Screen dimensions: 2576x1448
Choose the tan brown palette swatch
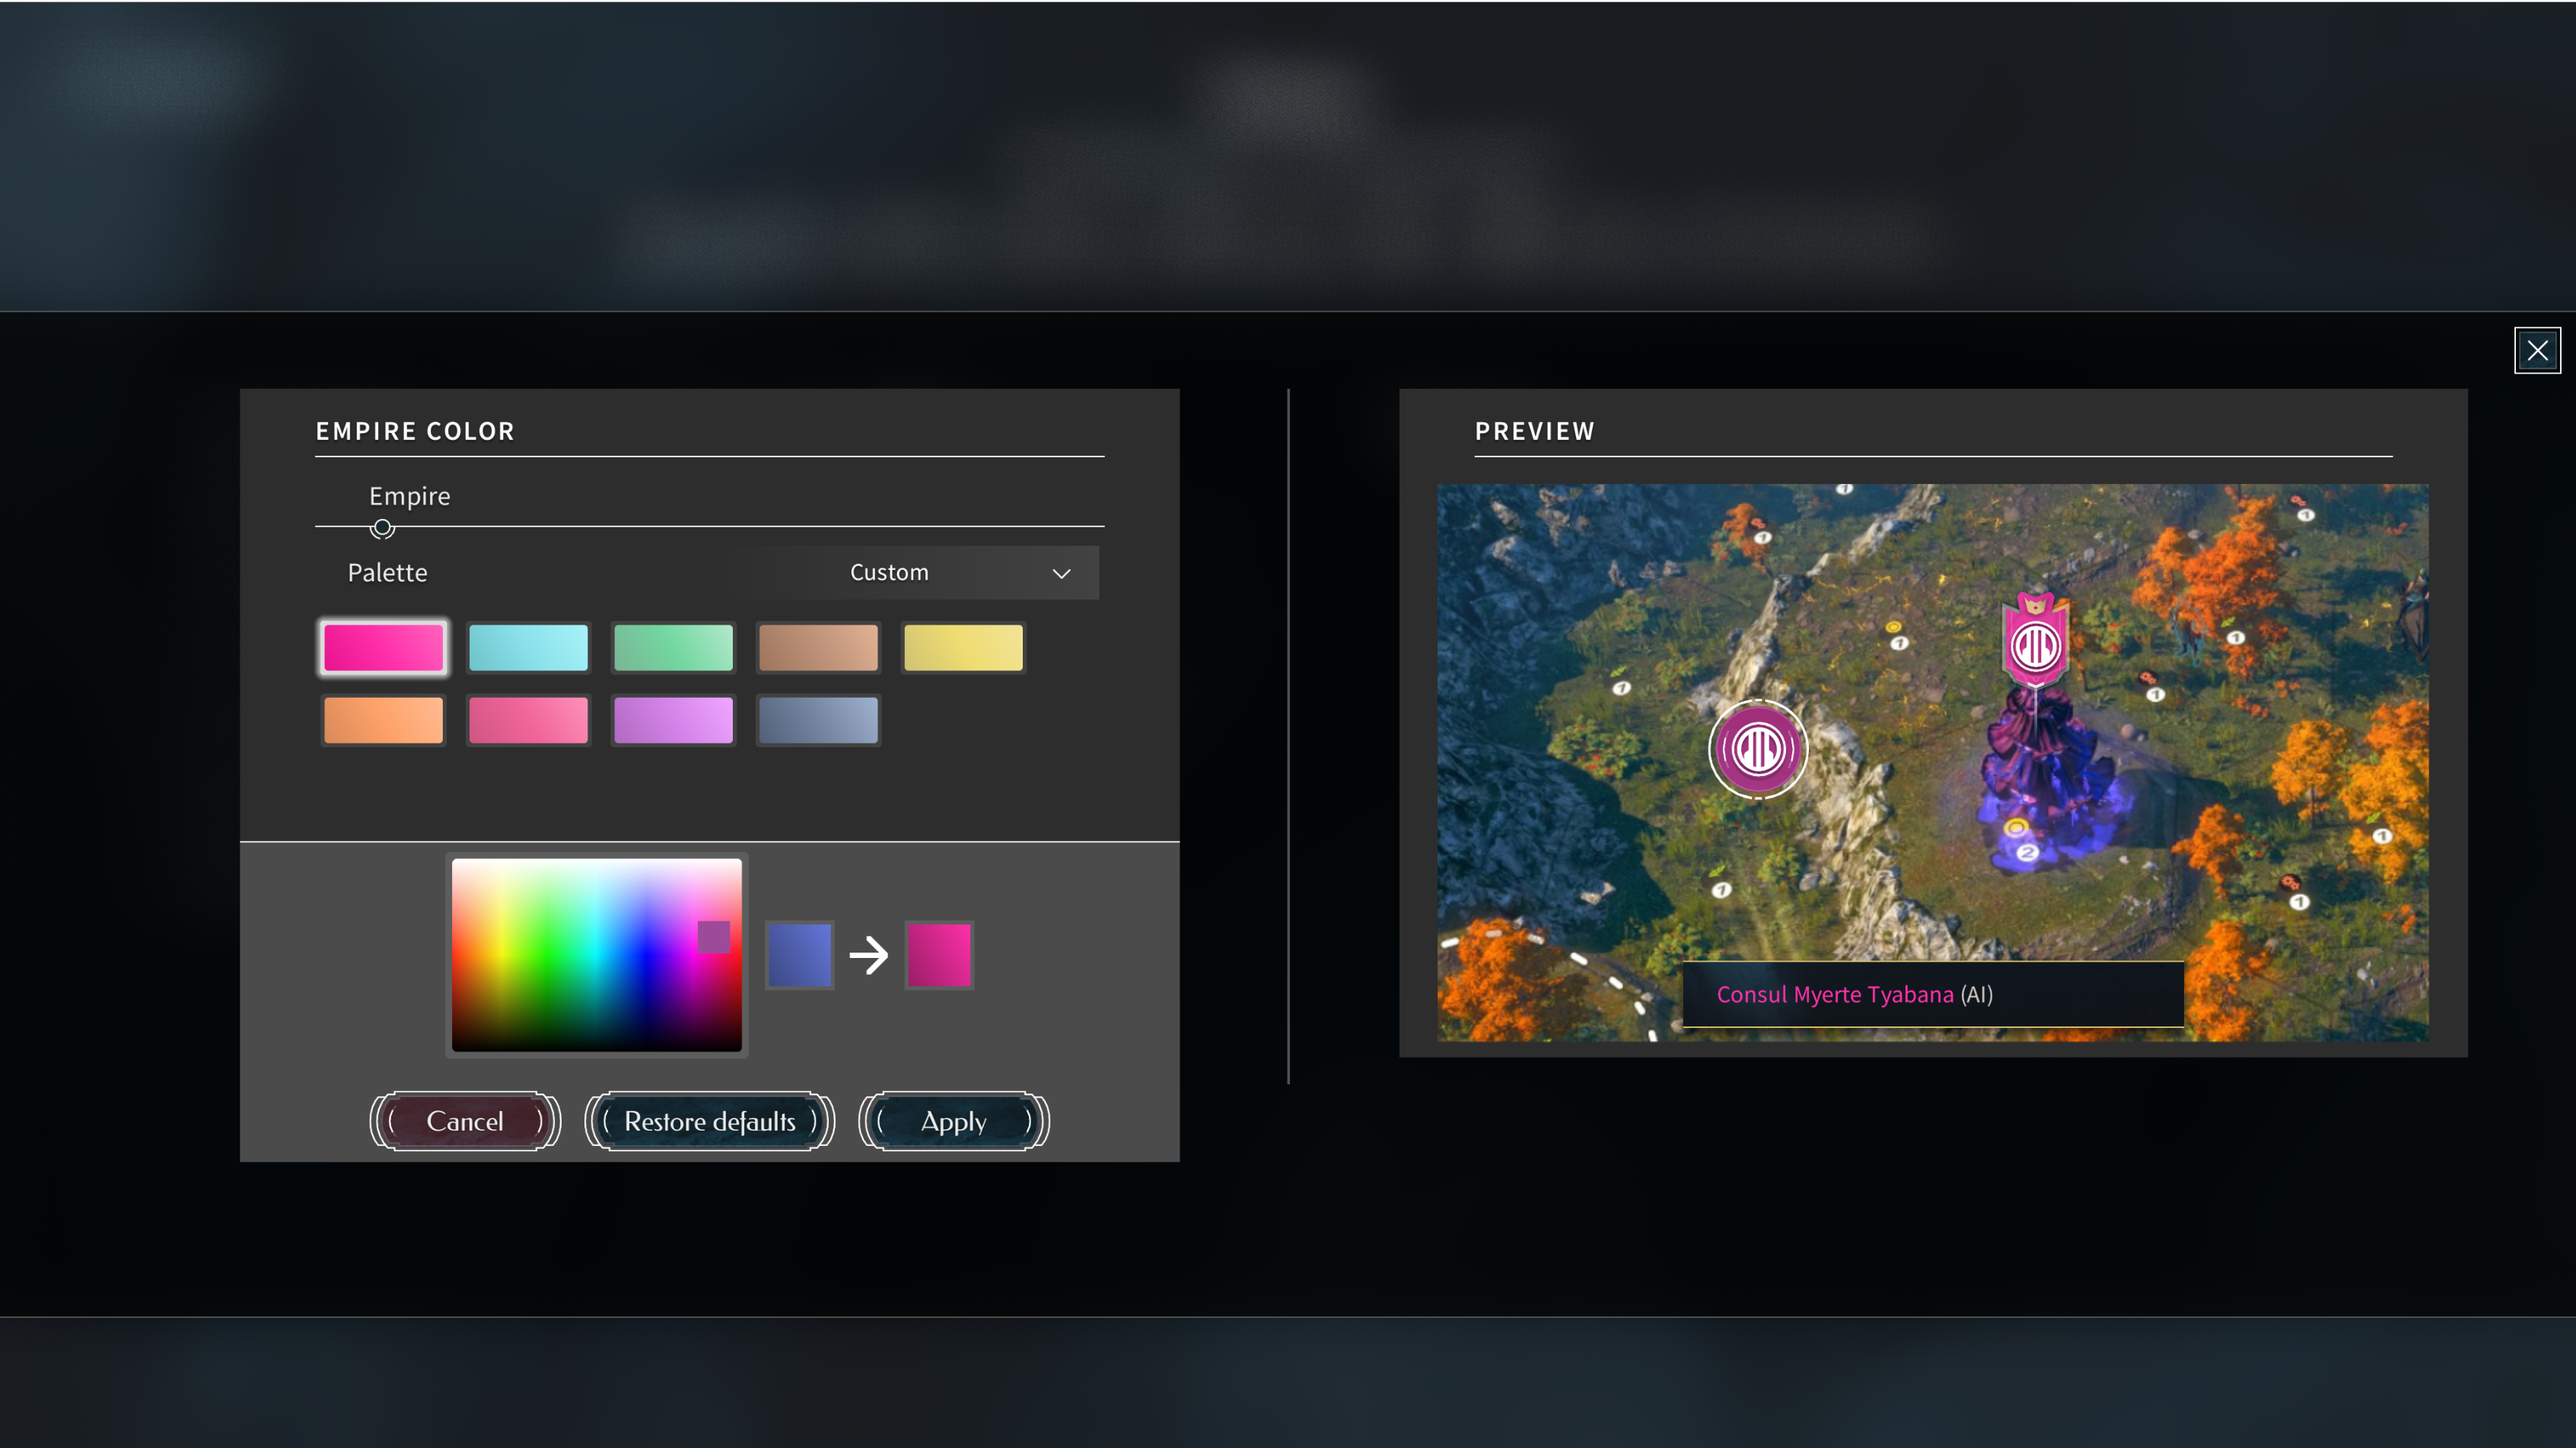818,648
